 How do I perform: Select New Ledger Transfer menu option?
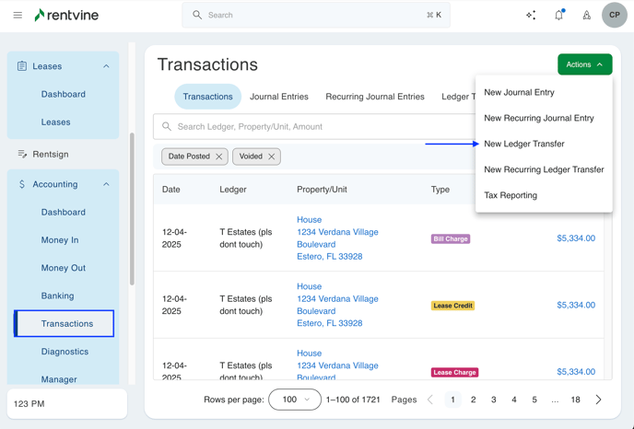[524, 144]
